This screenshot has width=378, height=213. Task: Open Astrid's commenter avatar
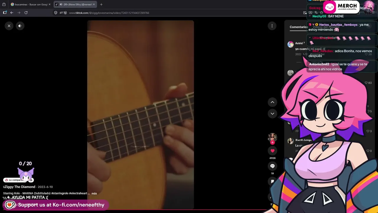291,44
